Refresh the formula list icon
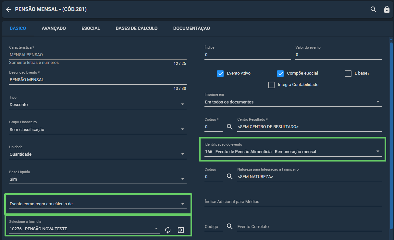394x240 pixels. 168,230
